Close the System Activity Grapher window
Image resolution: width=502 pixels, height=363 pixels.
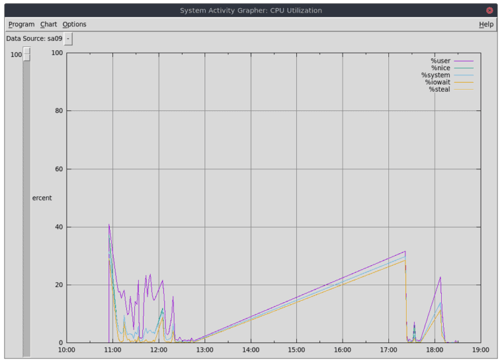[x=489, y=10]
